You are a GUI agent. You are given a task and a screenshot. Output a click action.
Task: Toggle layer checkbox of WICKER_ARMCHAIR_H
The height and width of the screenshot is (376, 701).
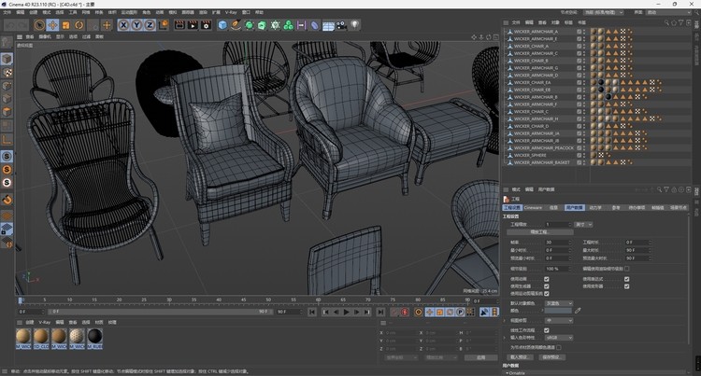pyautogui.click(x=579, y=118)
